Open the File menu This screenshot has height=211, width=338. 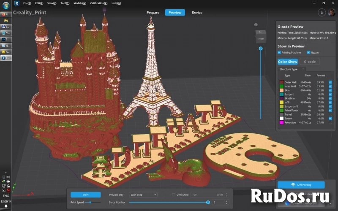tap(27, 3)
